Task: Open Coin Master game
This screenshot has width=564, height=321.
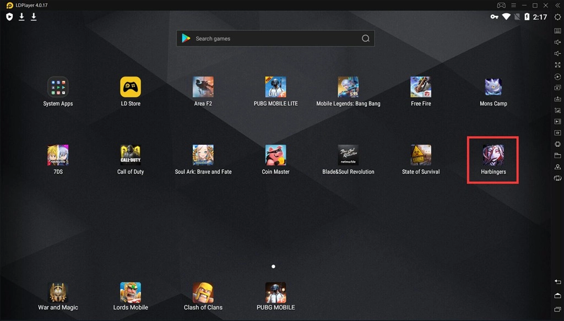Action: [x=275, y=155]
